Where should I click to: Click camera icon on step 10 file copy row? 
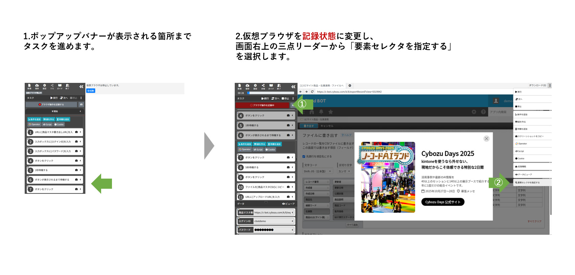[288, 187]
